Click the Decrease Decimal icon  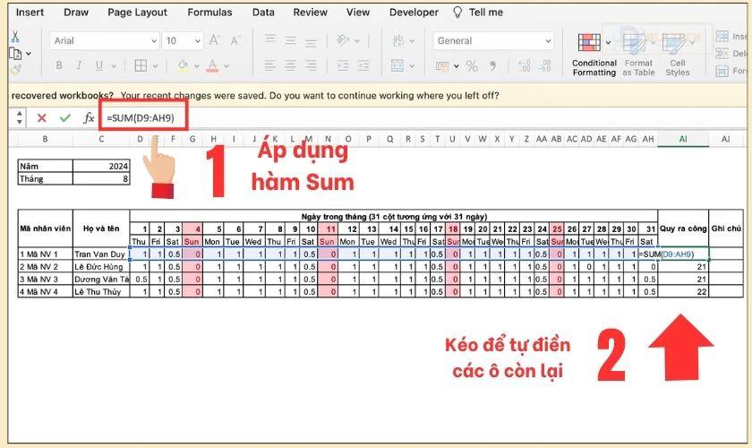tap(545, 65)
